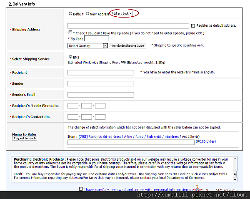Viewport: 250px width, 199px height.
Task: Click first Recipient's Contact No. box
Action: (73, 117)
